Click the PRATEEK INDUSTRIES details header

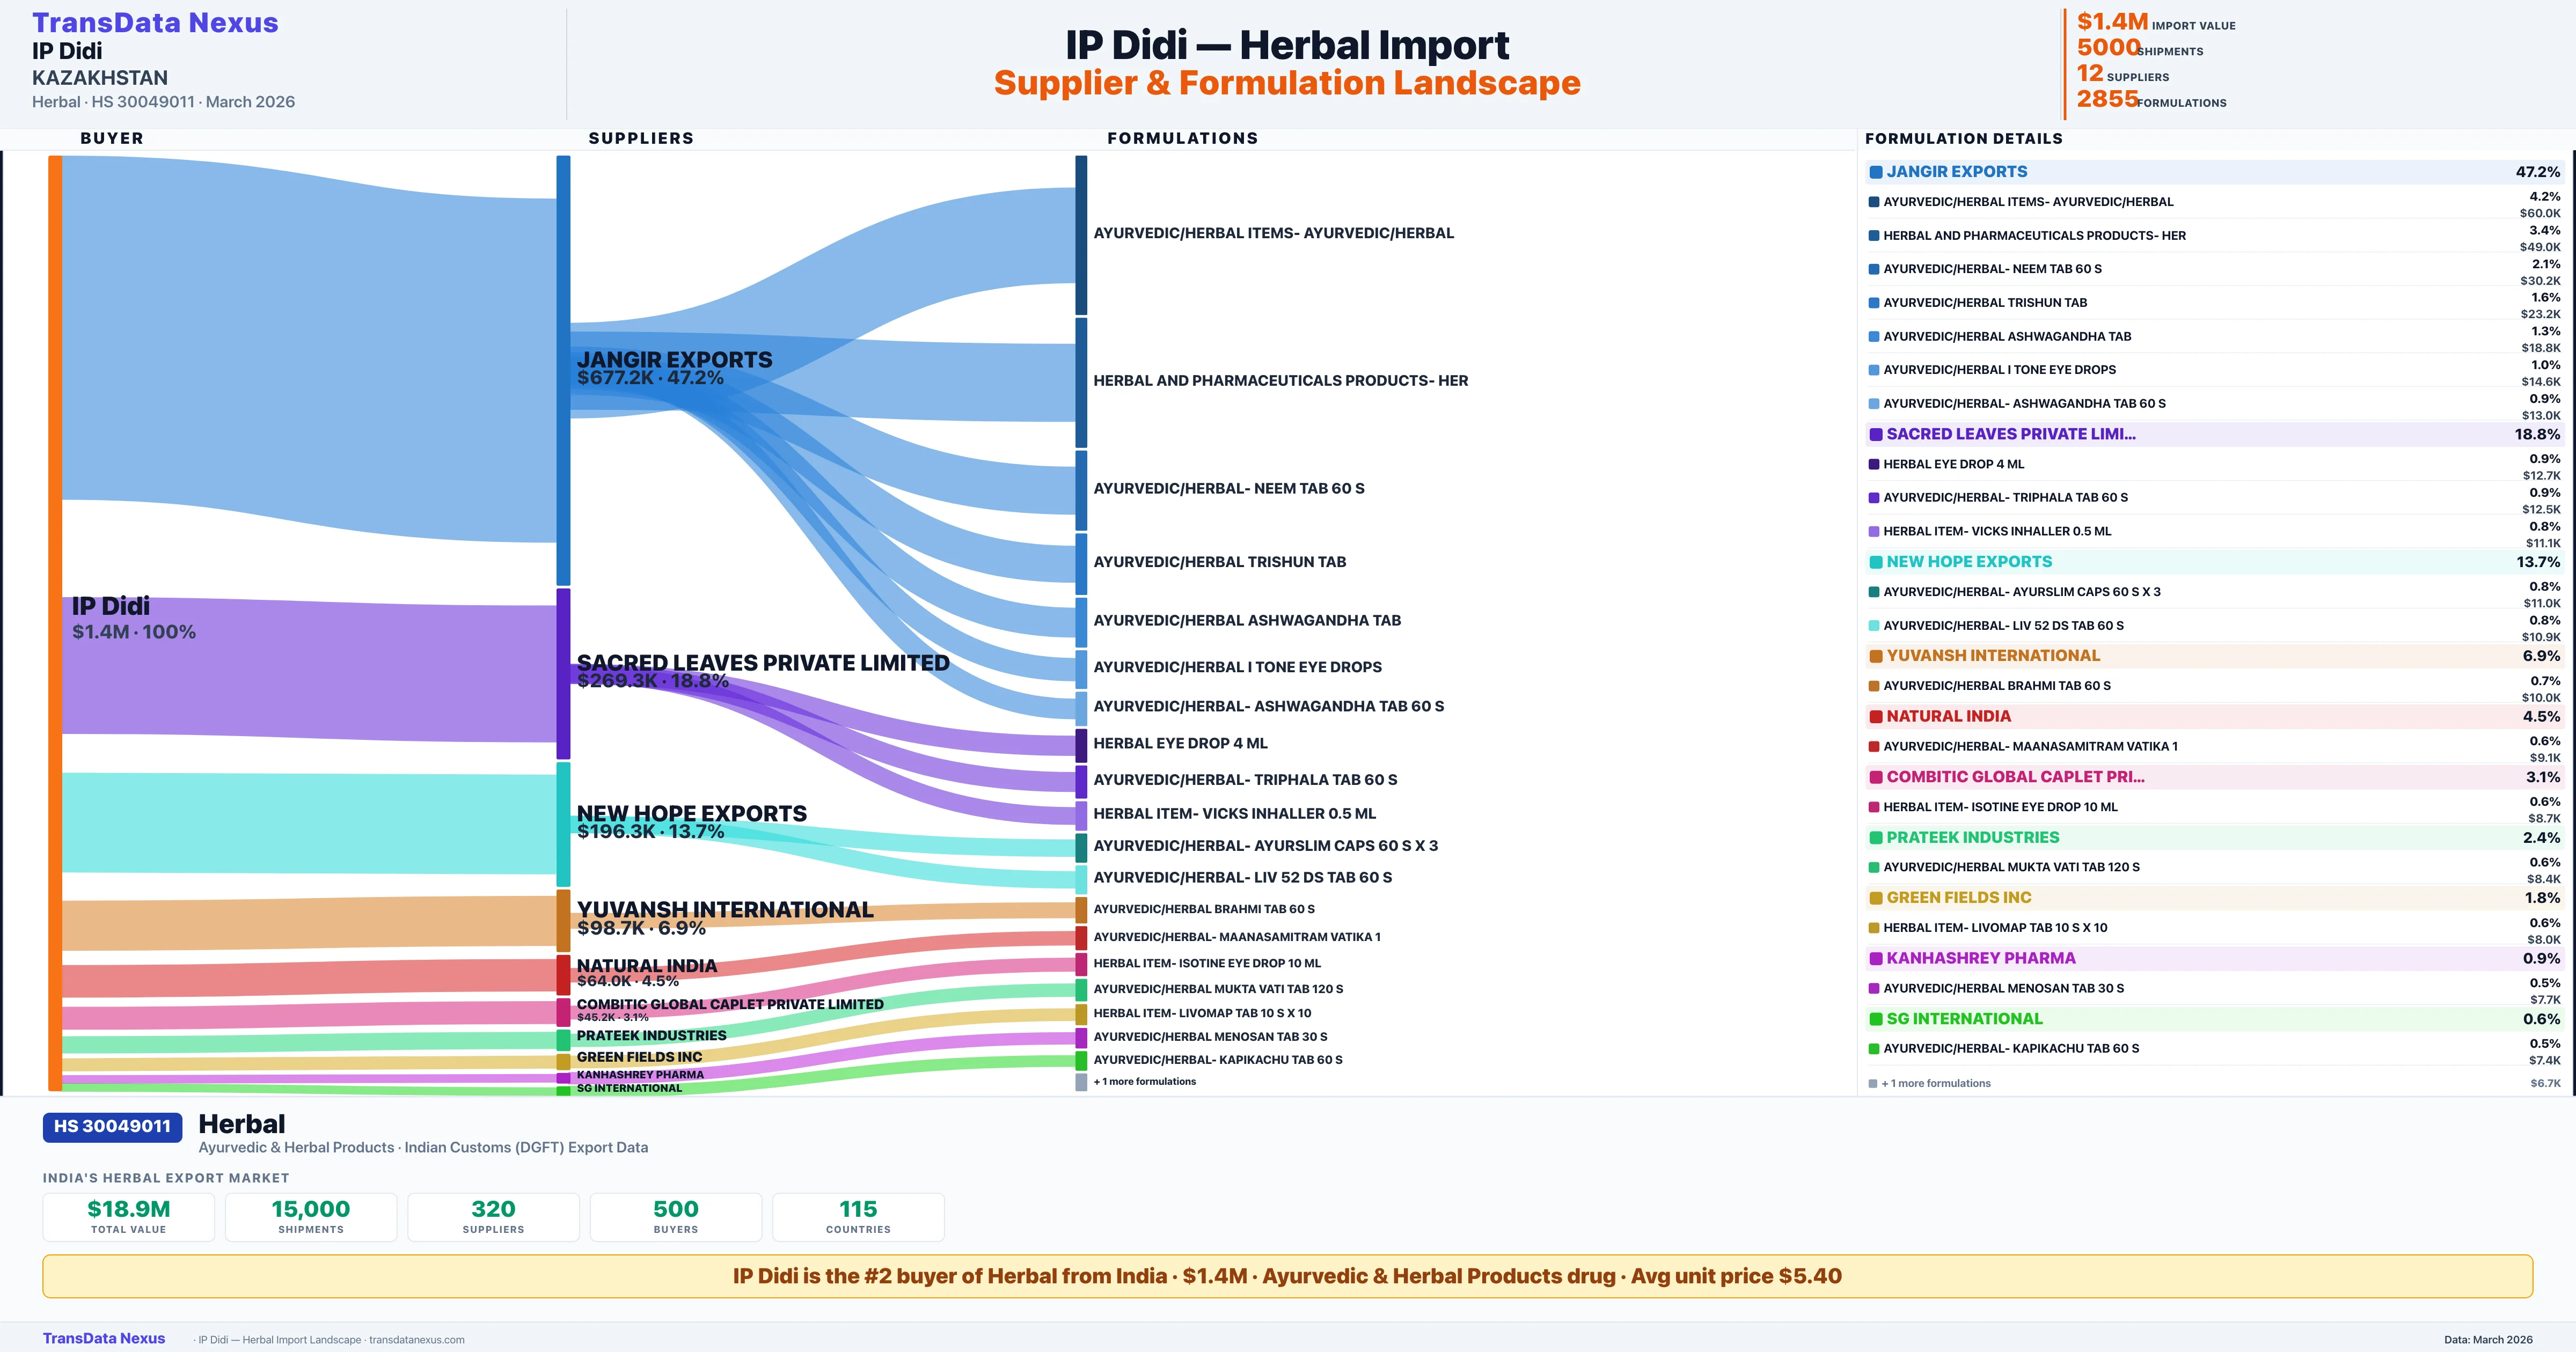pos(1972,837)
